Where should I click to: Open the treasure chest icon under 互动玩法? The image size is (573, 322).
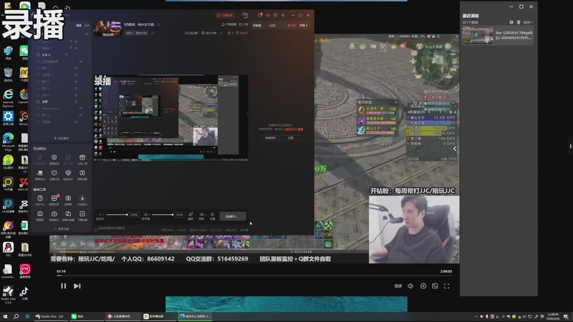[x=82, y=159]
